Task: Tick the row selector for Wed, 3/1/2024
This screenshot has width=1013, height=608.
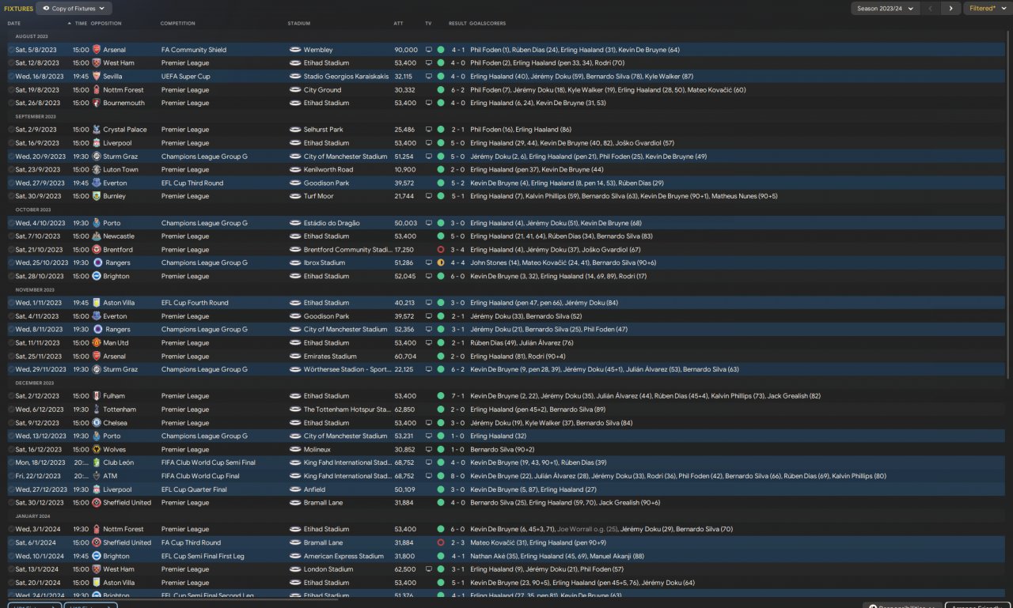Action: click(x=11, y=529)
